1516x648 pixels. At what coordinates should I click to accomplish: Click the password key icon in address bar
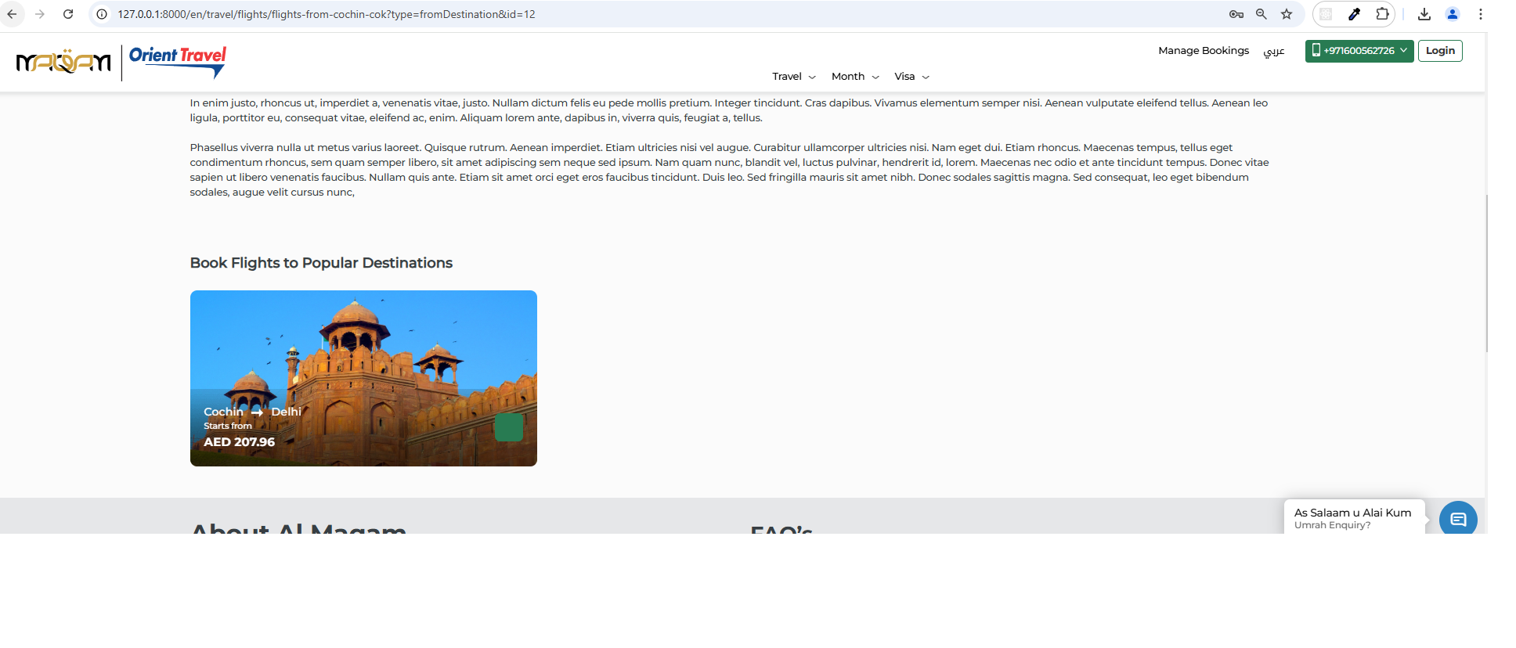[1236, 14]
